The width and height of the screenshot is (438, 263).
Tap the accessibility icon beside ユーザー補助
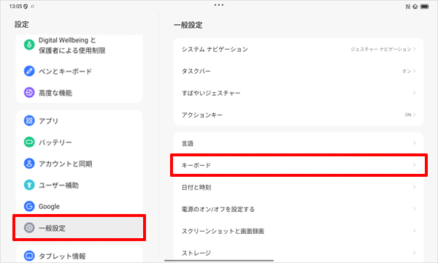(29, 185)
